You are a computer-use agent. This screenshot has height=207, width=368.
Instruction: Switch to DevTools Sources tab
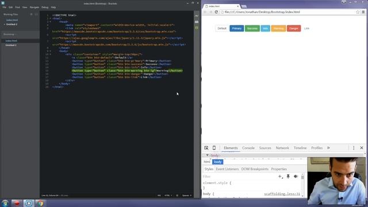click(x=265, y=148)
